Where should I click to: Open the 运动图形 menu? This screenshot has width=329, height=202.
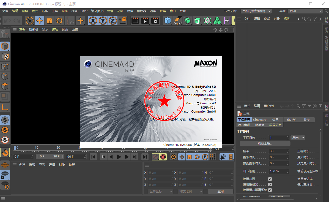tap(97, 11)
